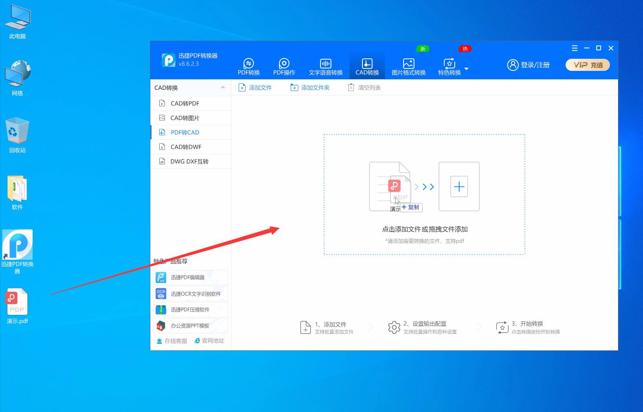Screen dimensions: 643x412
Task: Click the zip icon beside 迅捷PDF压缩软件
Action: [x=161, y=310]
